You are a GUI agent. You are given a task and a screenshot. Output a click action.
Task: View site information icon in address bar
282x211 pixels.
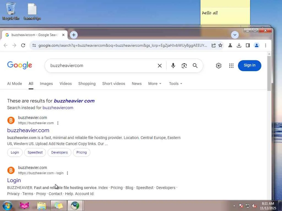[x=34, y=45]
